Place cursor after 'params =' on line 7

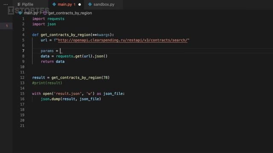60,51
